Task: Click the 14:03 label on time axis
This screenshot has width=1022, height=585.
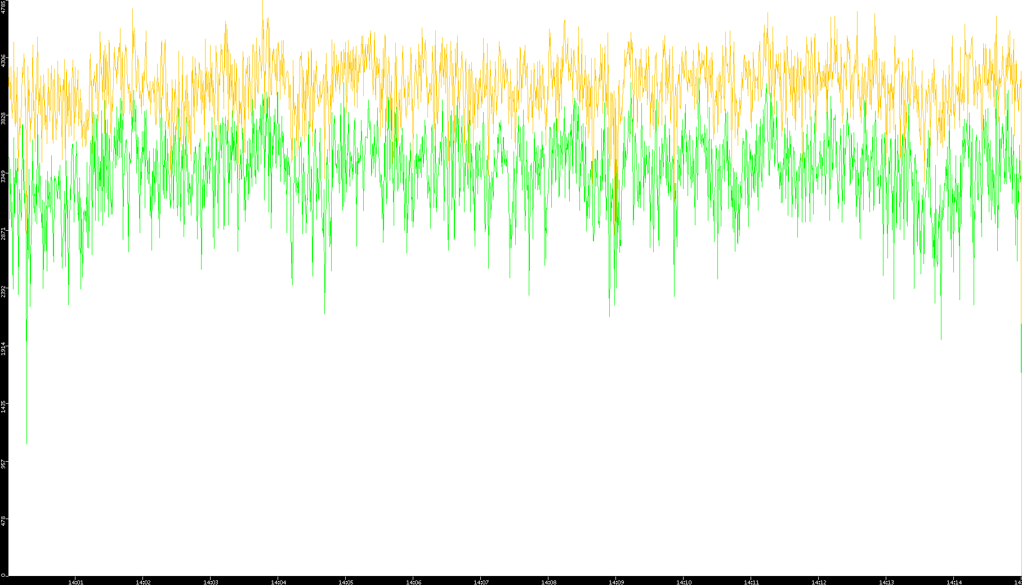Action: [x=211, y=582]
